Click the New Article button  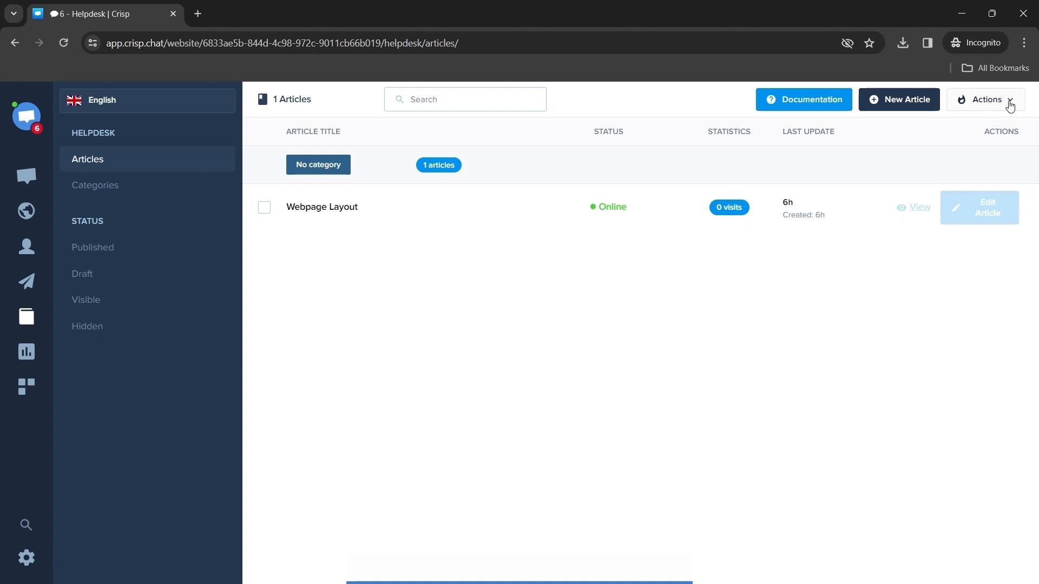click(x=900, y=99)
